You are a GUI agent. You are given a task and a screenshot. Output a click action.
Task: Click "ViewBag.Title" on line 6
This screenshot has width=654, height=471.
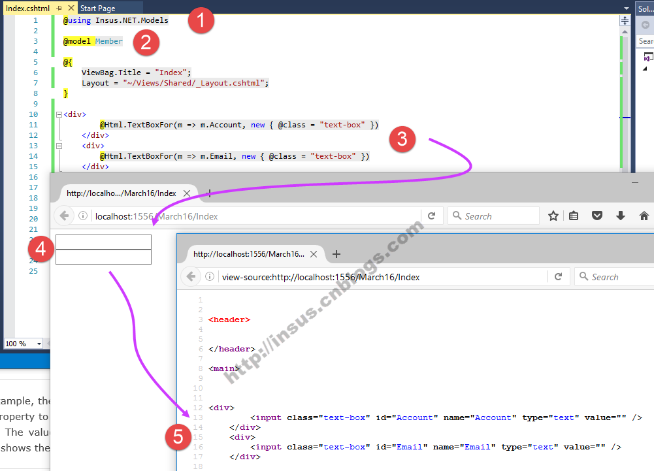(111, 73)
